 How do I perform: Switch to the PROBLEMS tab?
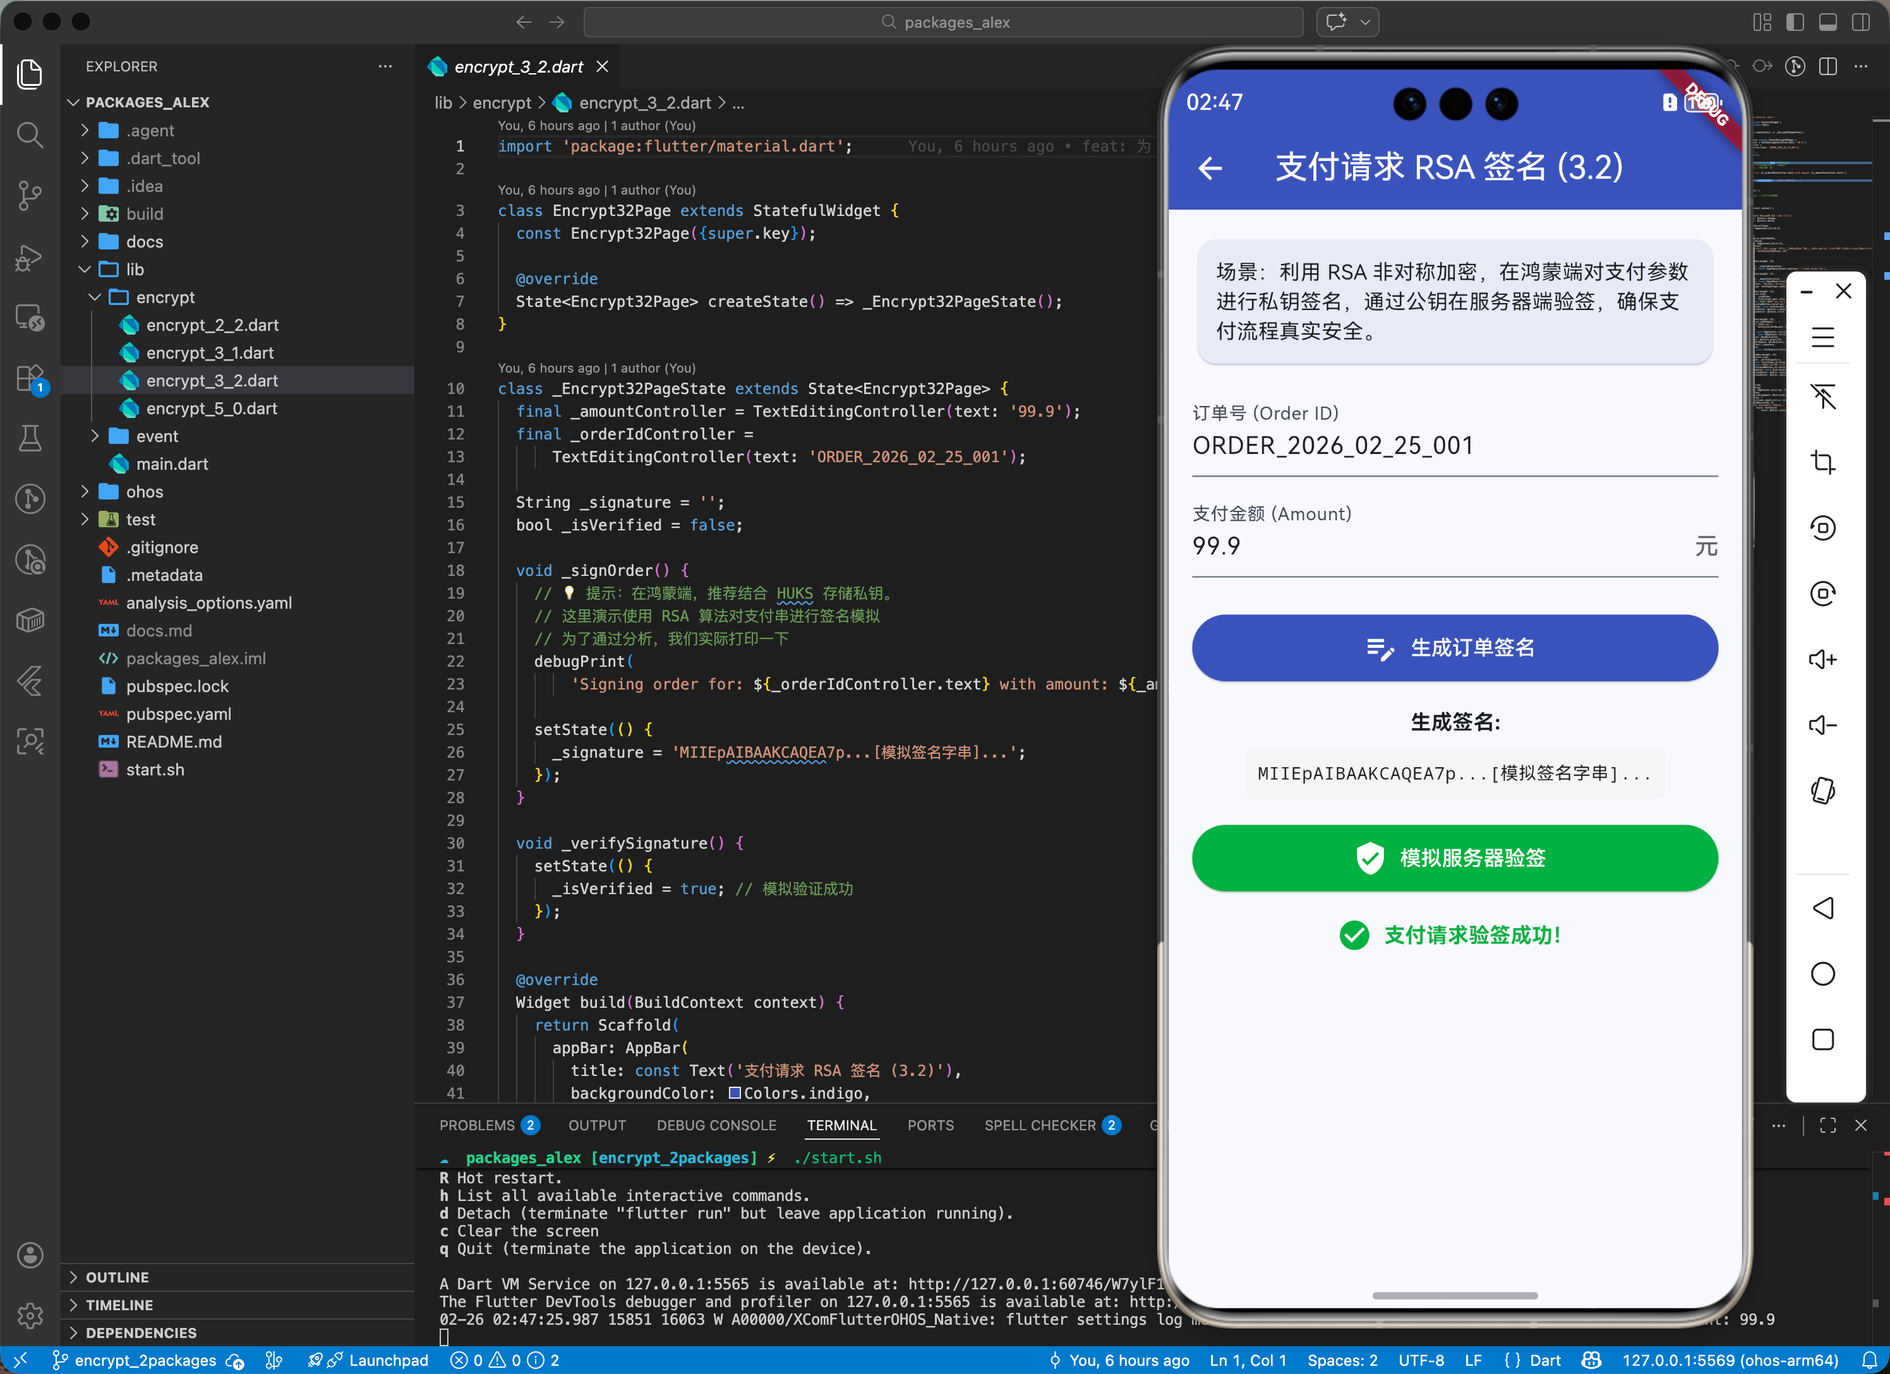[477, 1126]
